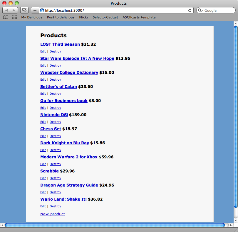Add a bookmark with the plus button
This screenshot has width=238, height=232.
point(35,10)
